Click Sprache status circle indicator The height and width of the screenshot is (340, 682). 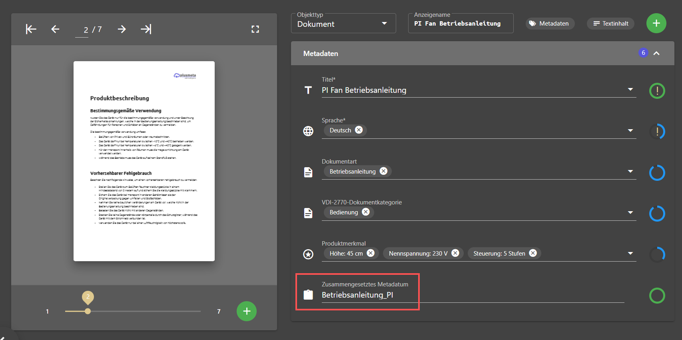[x=657, y=132]
